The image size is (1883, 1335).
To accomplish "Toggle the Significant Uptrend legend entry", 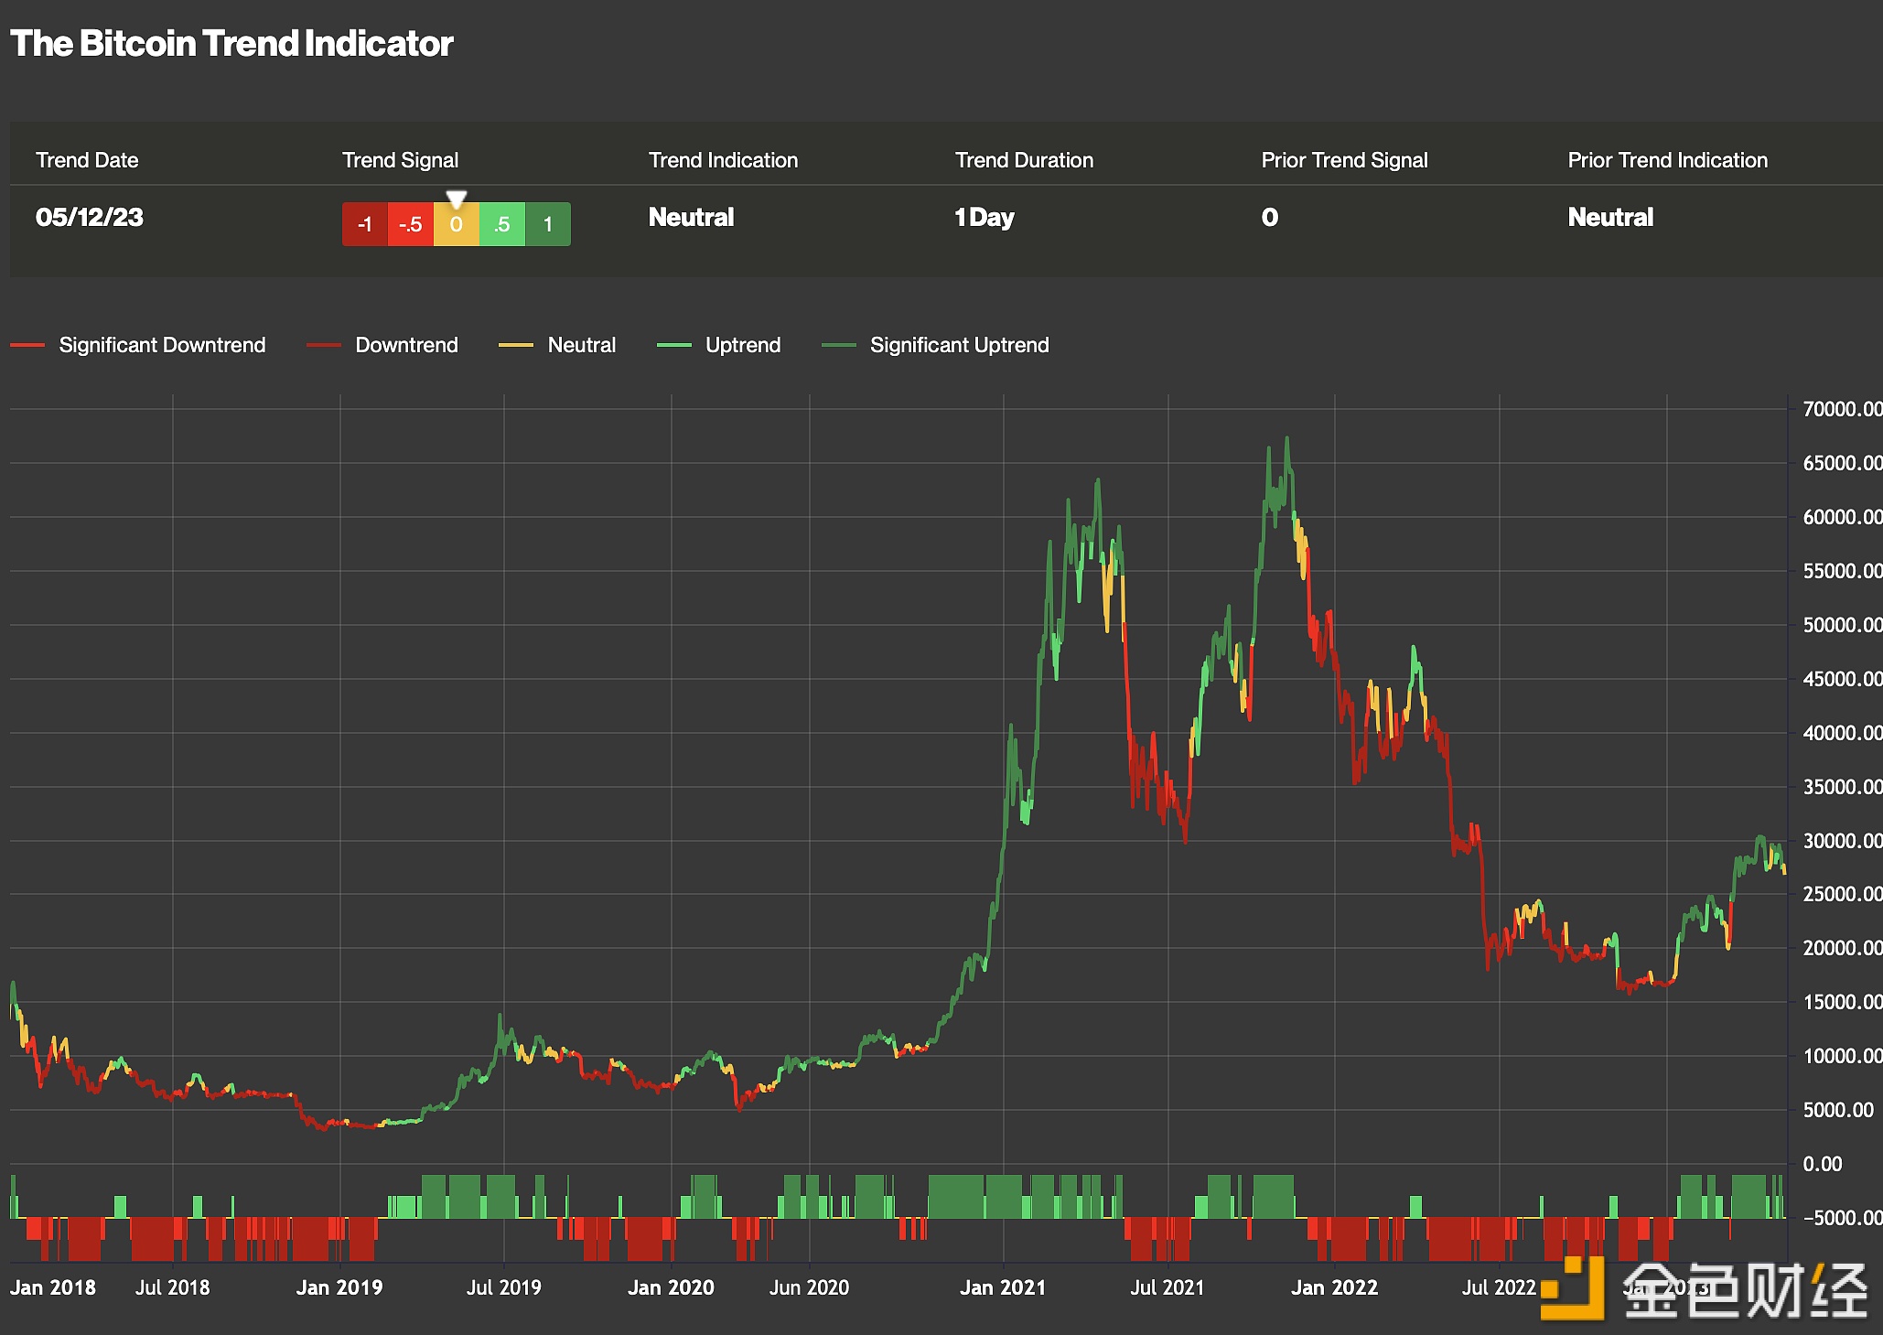I will (958, 345).
